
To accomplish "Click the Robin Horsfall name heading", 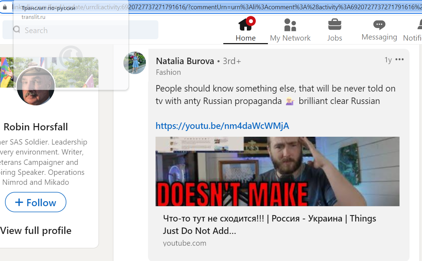I will point(36,127).
